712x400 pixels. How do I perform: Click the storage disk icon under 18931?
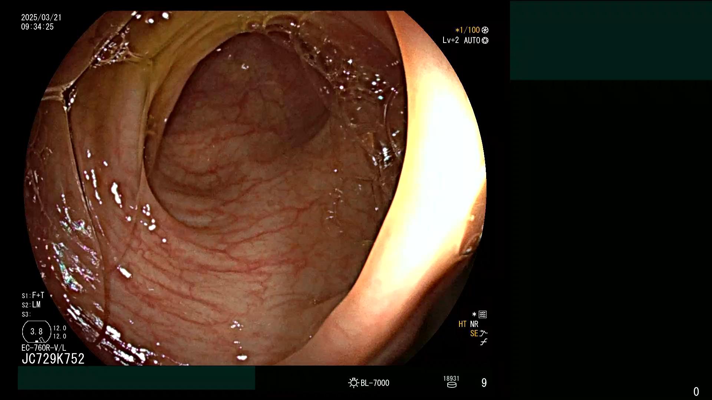point(452,385)
